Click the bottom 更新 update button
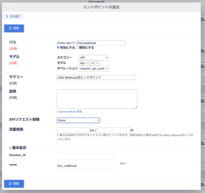Image resolution: width=205 pixels, height=193 pixels. pyautogui.click(x=14, y=183)
